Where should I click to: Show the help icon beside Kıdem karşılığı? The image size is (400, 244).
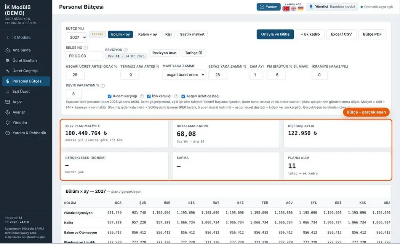142,96
